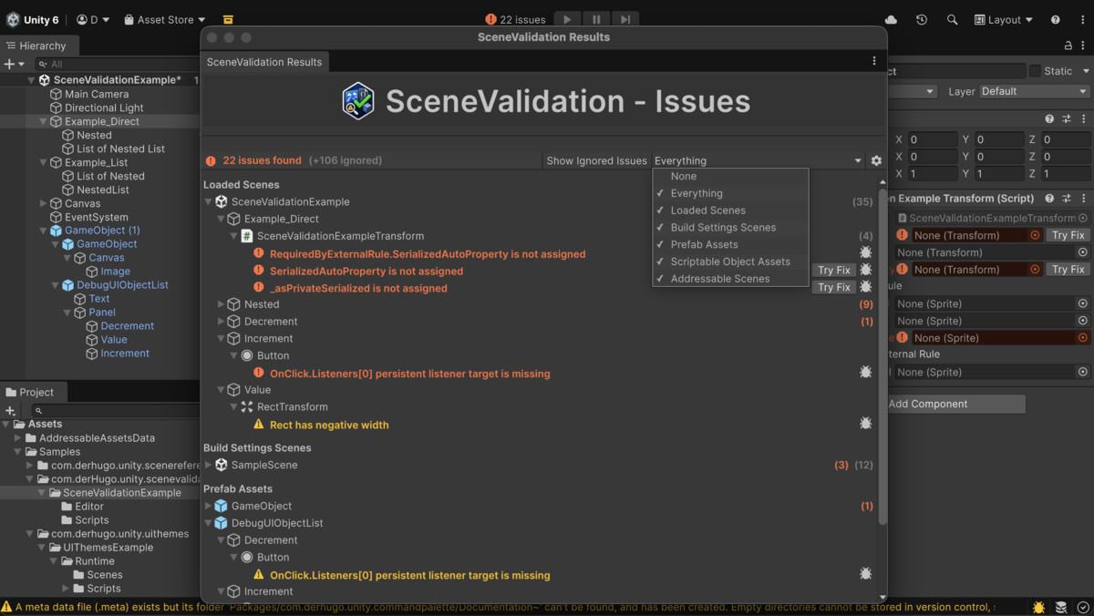Click the help question mark in the top bar
The height and width of the screenshot is (616, 1094).
click(1056, 19)
